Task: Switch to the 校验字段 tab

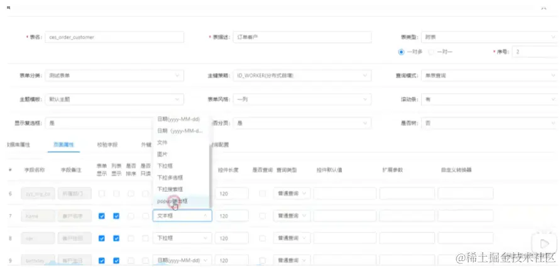Action: click(107, 145)
